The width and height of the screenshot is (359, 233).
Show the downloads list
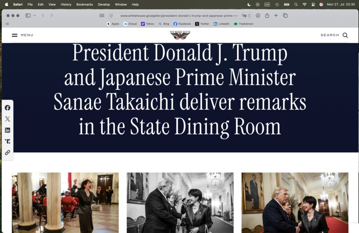[258, 15]
